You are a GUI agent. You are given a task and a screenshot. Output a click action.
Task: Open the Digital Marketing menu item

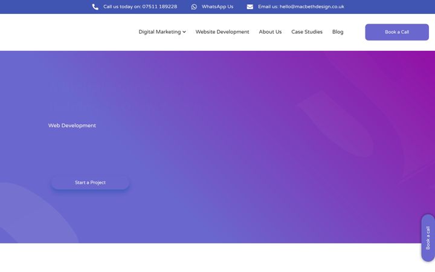point(159,32)
